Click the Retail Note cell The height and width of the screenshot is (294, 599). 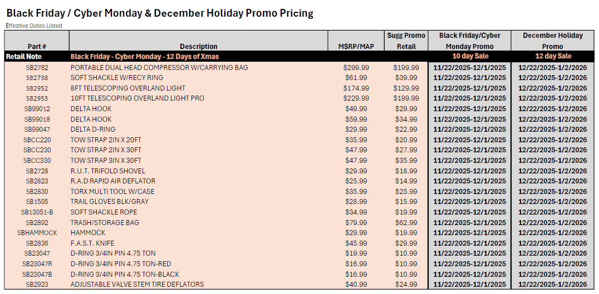(23, 56)
